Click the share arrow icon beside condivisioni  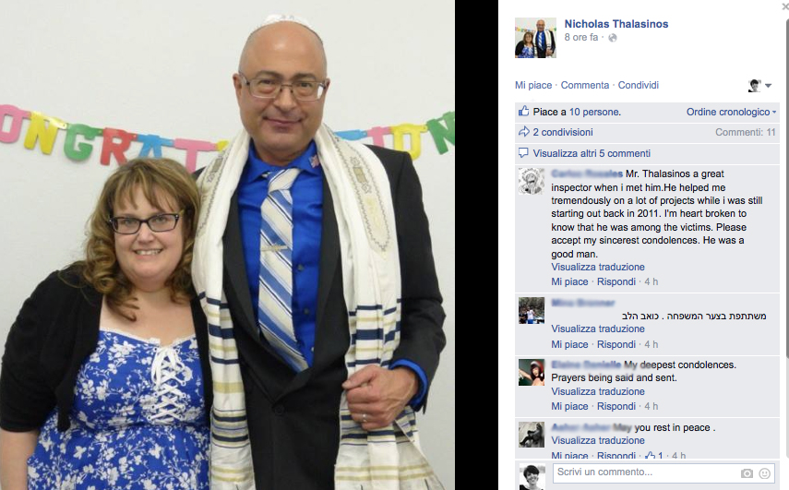(x=524, y=132)
